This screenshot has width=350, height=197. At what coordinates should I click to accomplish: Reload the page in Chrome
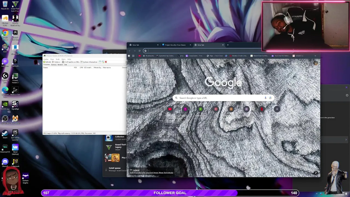139,51
